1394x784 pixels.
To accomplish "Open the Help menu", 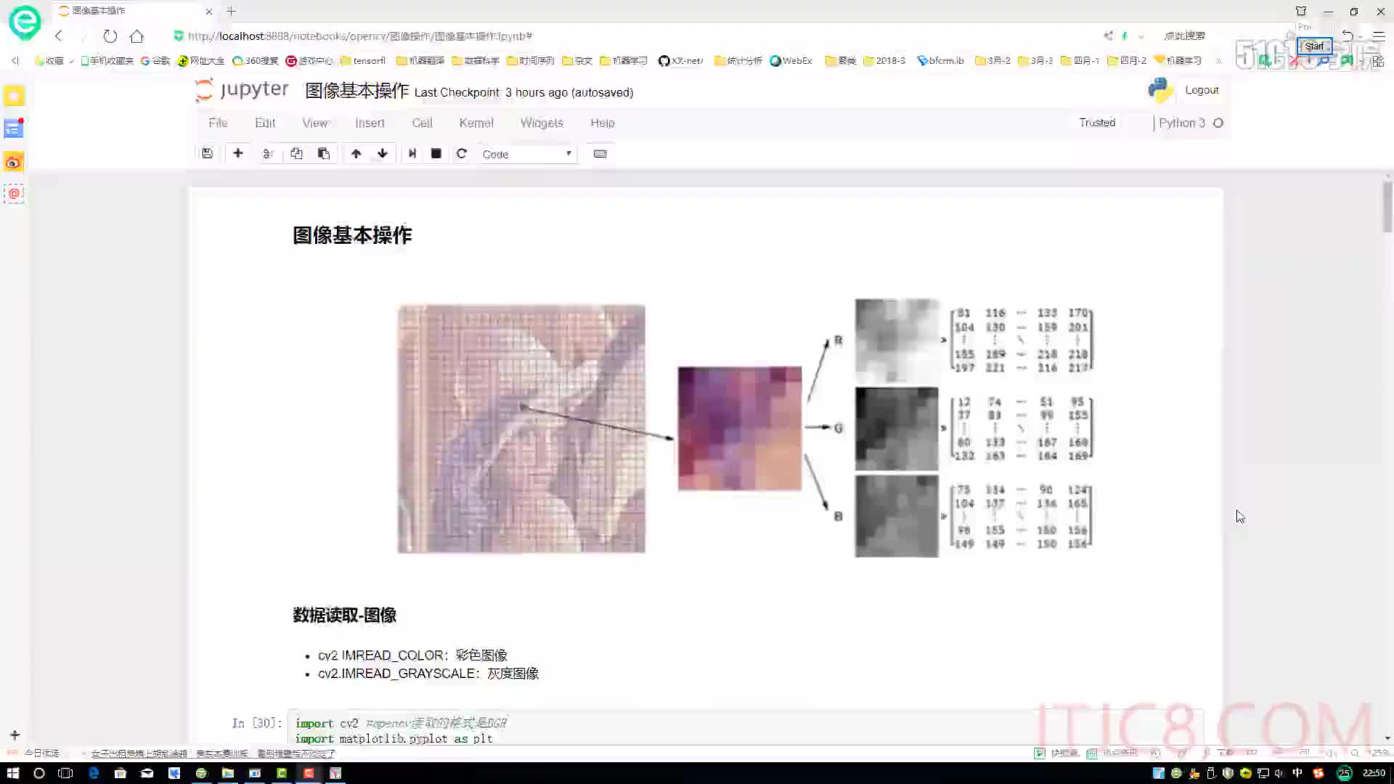I will point(603,123).
